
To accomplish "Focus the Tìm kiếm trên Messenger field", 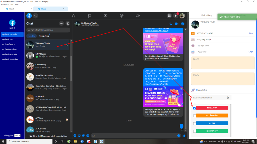I will pos(48,30).
